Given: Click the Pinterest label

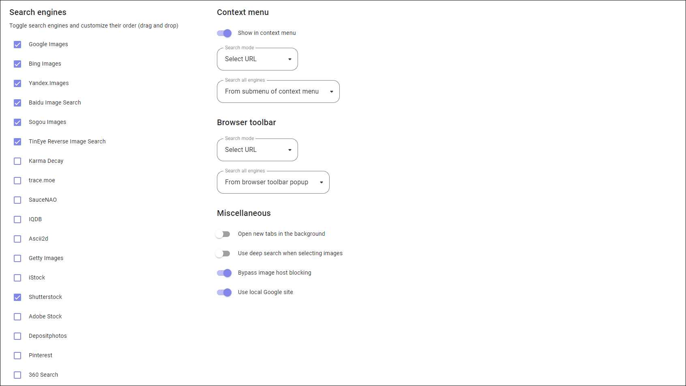Looking at the screenshot, I should click(41, 355).
